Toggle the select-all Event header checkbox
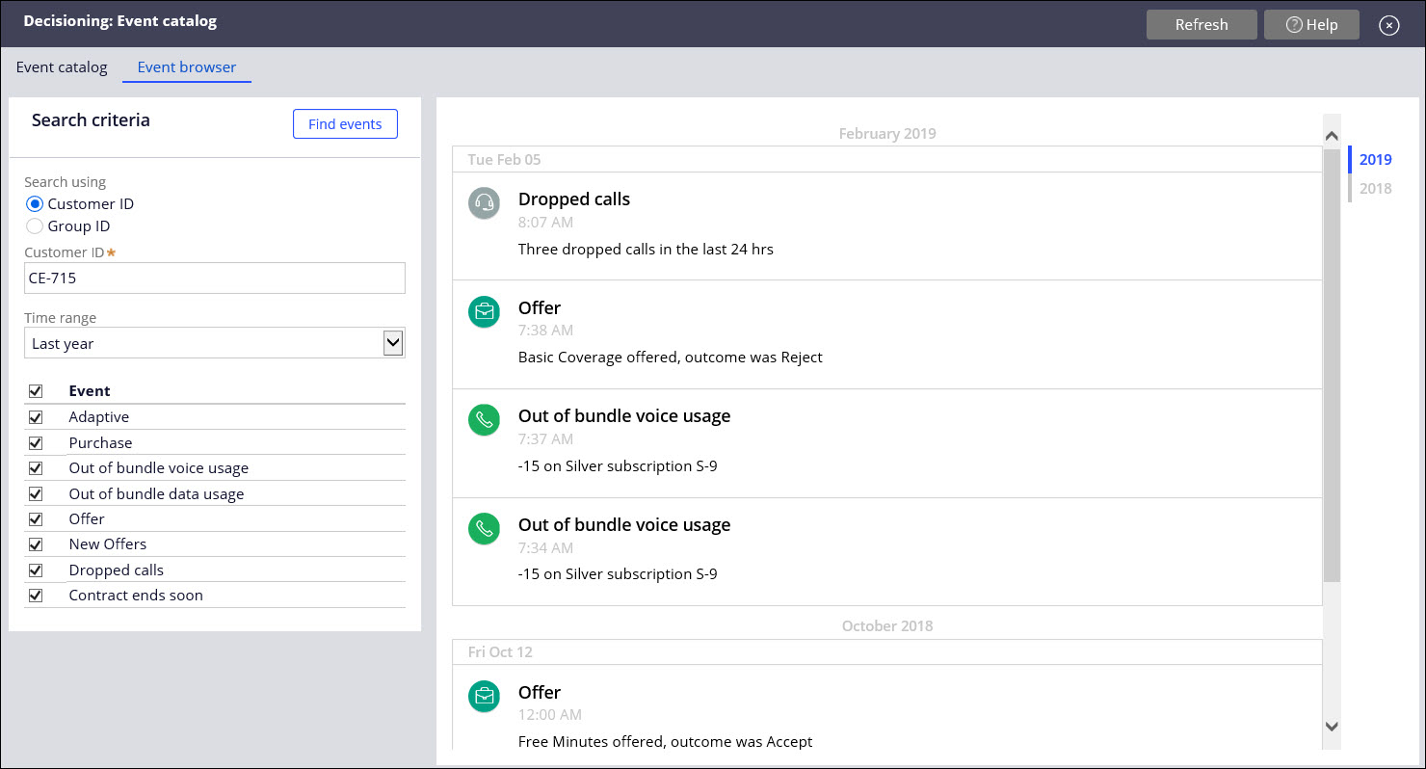The image size is (1426, 769). coord(36,391)
